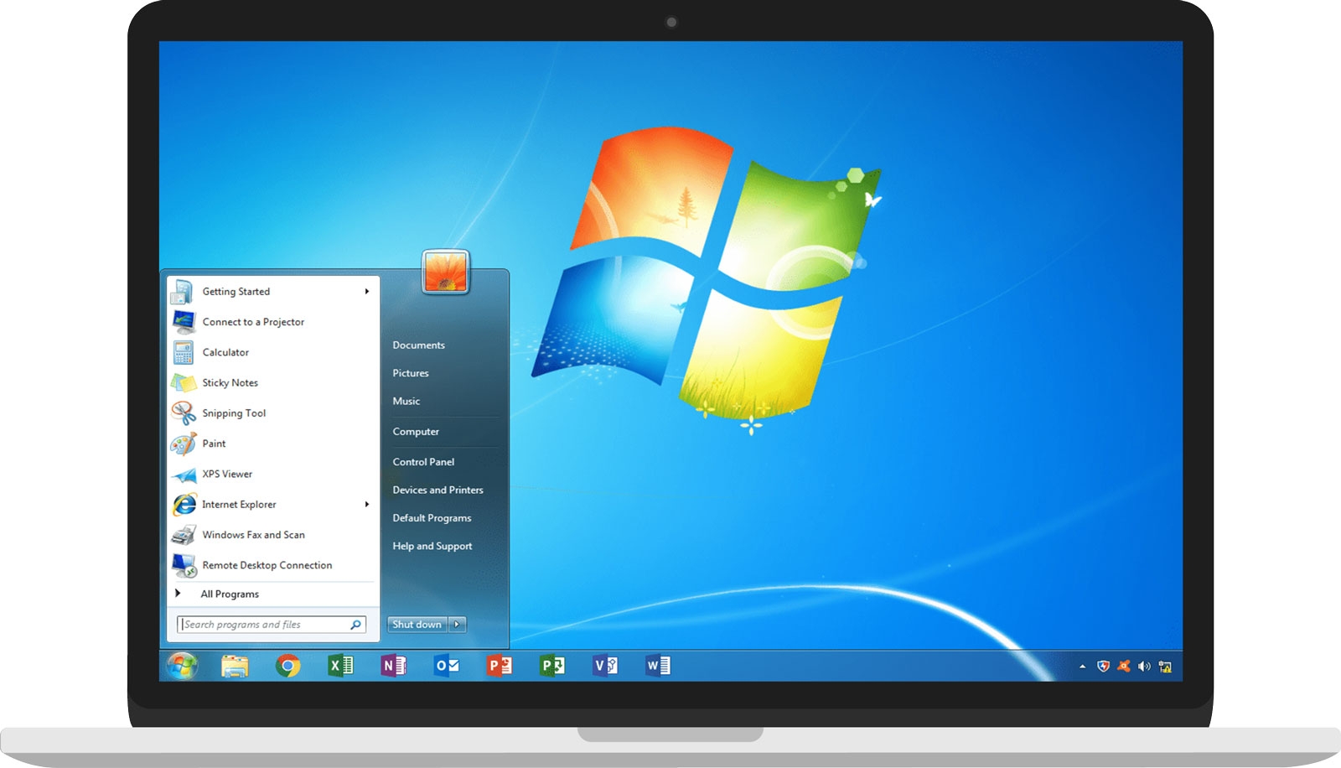The image size is (1341, 768).
Task: Show hidden system tray icons
Action: click(1082, 667)
